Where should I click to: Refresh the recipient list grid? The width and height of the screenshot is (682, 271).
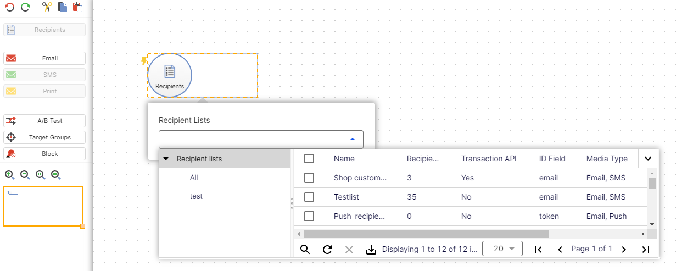click(x=327, y=249)
